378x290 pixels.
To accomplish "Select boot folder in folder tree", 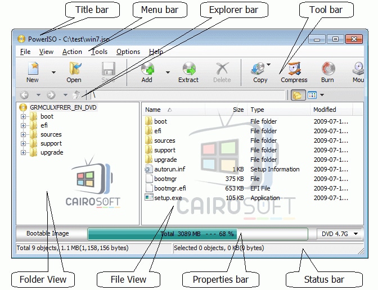I will point(47,116).
